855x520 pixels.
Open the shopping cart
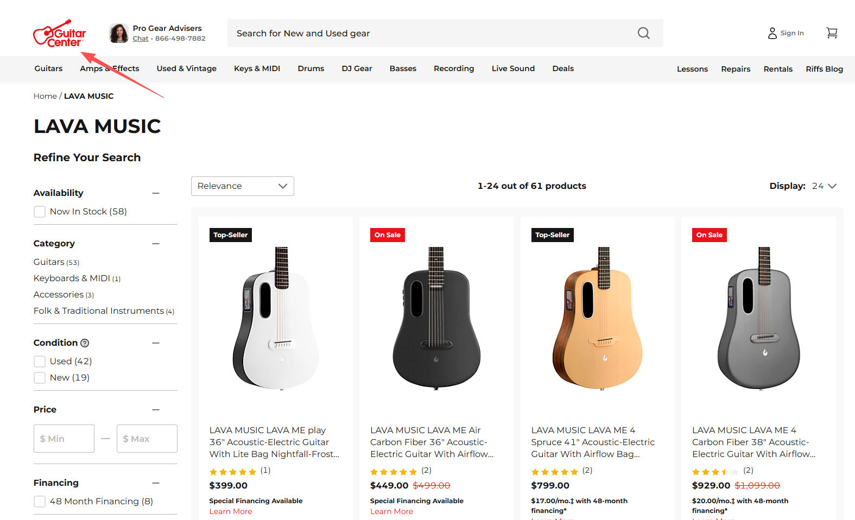coord(832,33)
